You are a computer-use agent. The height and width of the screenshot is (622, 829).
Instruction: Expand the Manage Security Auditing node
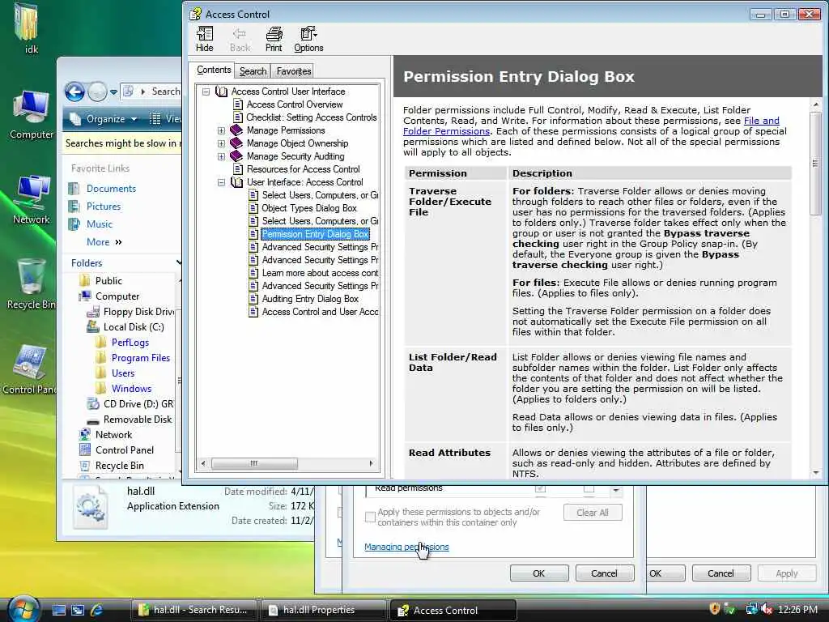221,156
